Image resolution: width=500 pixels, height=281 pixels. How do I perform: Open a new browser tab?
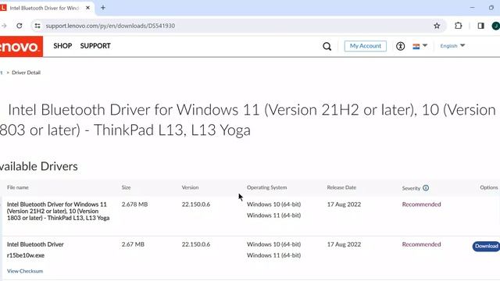coord(103,8)
